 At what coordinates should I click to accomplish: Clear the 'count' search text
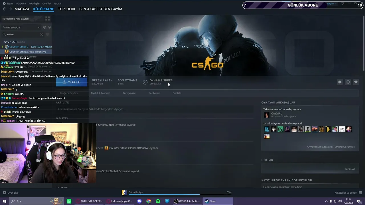(x=42, y=34)
